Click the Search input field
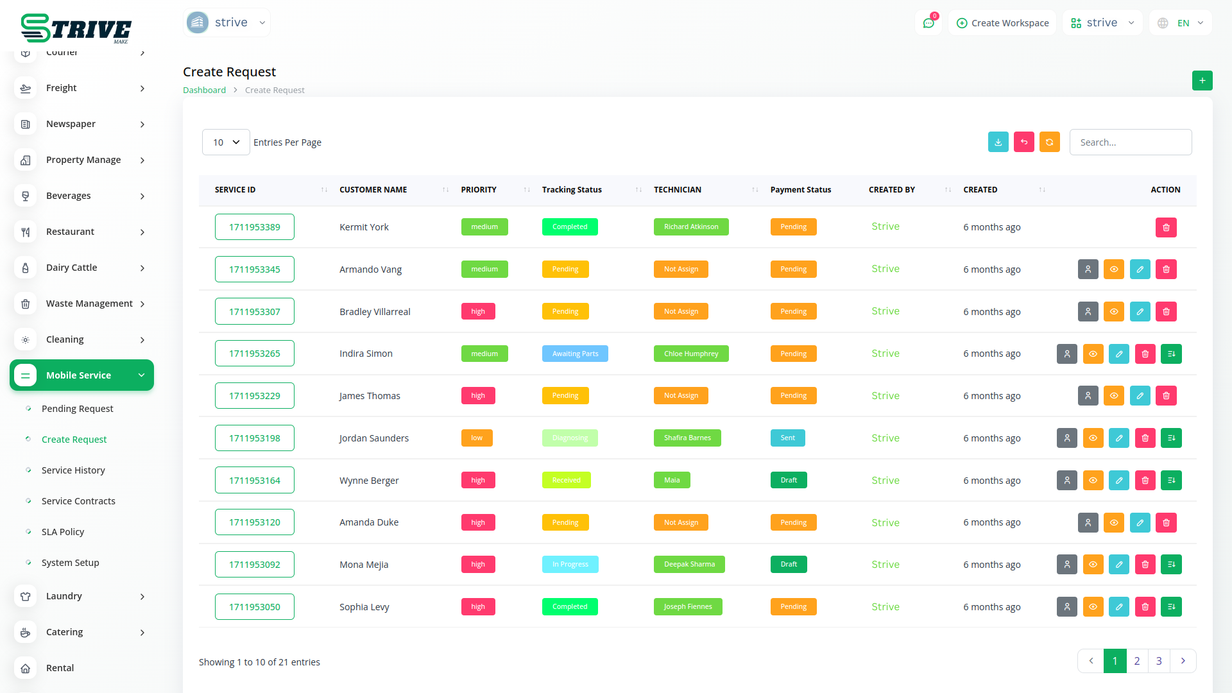This screenshot has width=1232, height=693. (x=1130, y=142)
